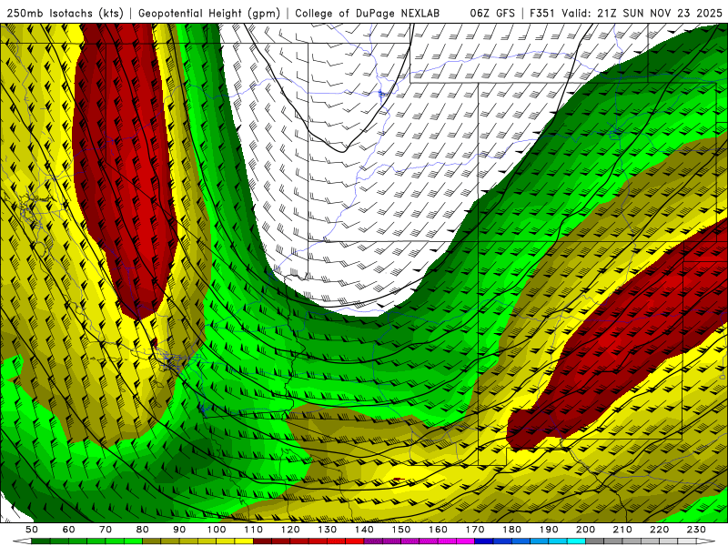Click the legend value 160

click(x=438, y=530)
